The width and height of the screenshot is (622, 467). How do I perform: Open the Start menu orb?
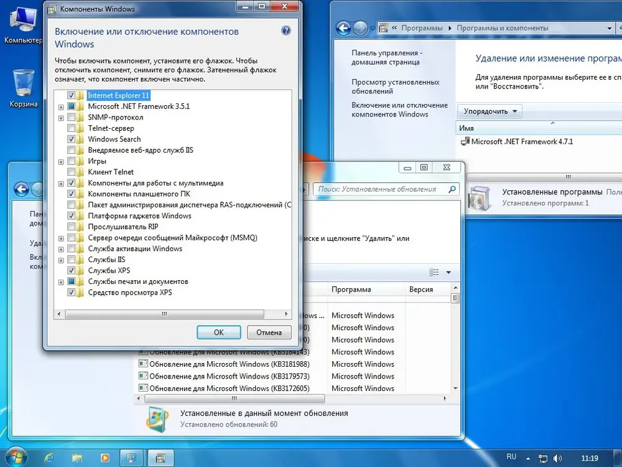(x=14, y=458)
